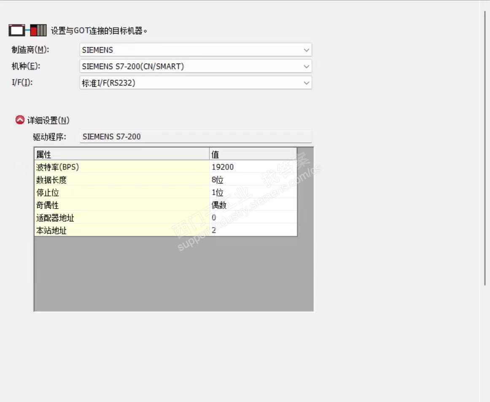Open the 机种 SIEMENS S7-200(CN/SMART) dropdown
490x402 pixels.
pyautogui.click(x=196, y=66)
